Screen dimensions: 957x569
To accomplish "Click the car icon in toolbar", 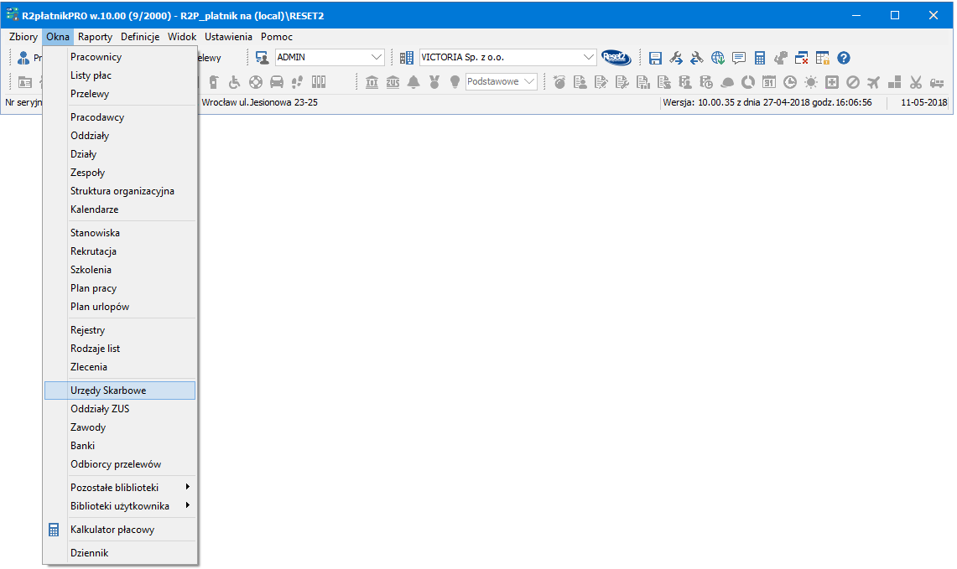I will coord(276,82).
